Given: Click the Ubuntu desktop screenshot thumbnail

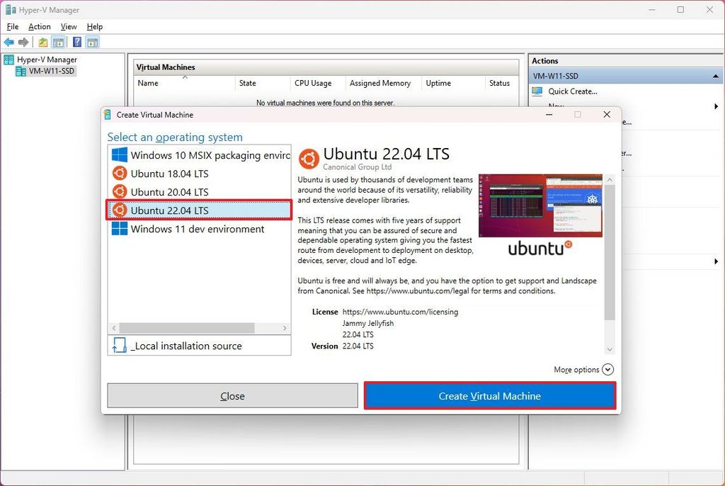Looking at the screenshot, I should click(x=540, y=205).
